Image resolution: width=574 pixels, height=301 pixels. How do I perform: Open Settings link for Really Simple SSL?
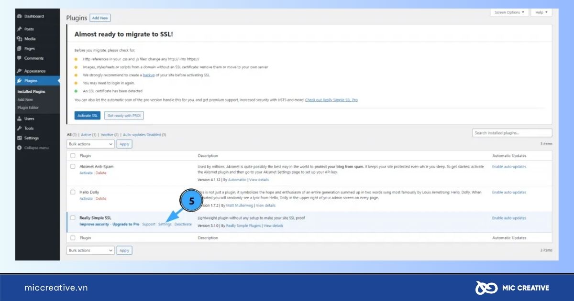click(165, 224)
